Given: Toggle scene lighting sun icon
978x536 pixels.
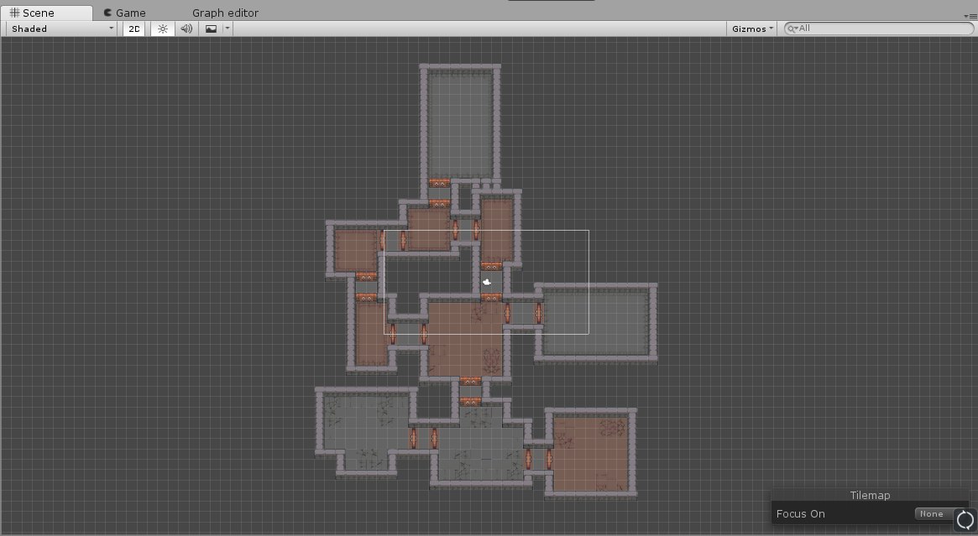Looking at the screenshot, I should click(x=163, y=29).
